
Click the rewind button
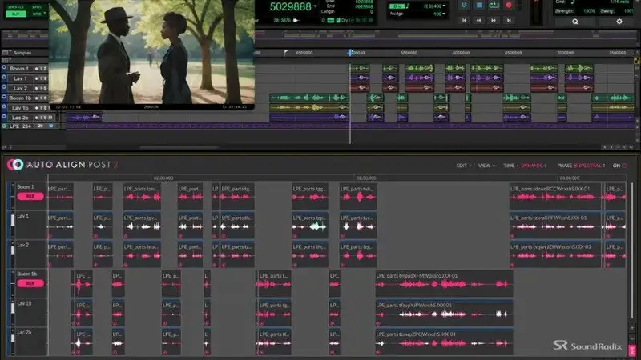pyautogui.click(x=478, y=21)
